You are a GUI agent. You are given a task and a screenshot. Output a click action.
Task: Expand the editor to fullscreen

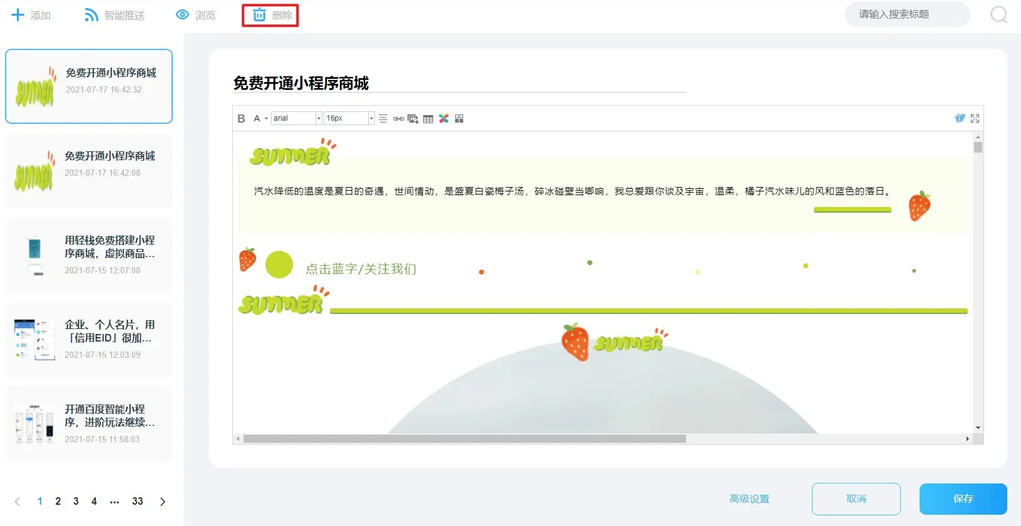click(x=975, y=118)
